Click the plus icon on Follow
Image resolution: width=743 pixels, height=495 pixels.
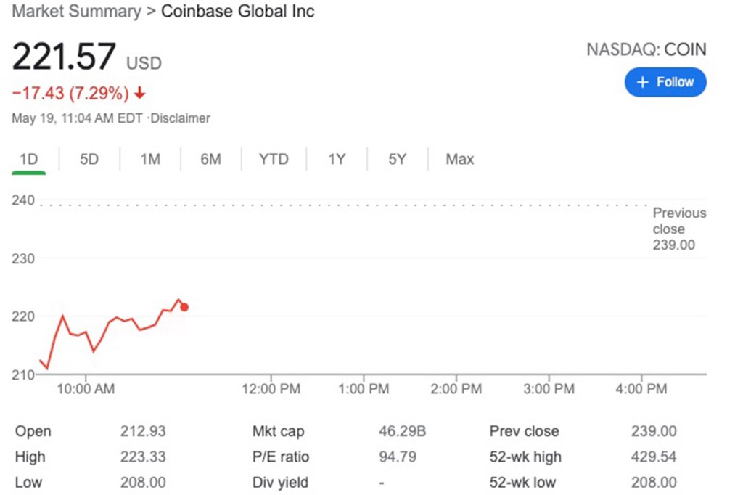(x=642, y=83)
